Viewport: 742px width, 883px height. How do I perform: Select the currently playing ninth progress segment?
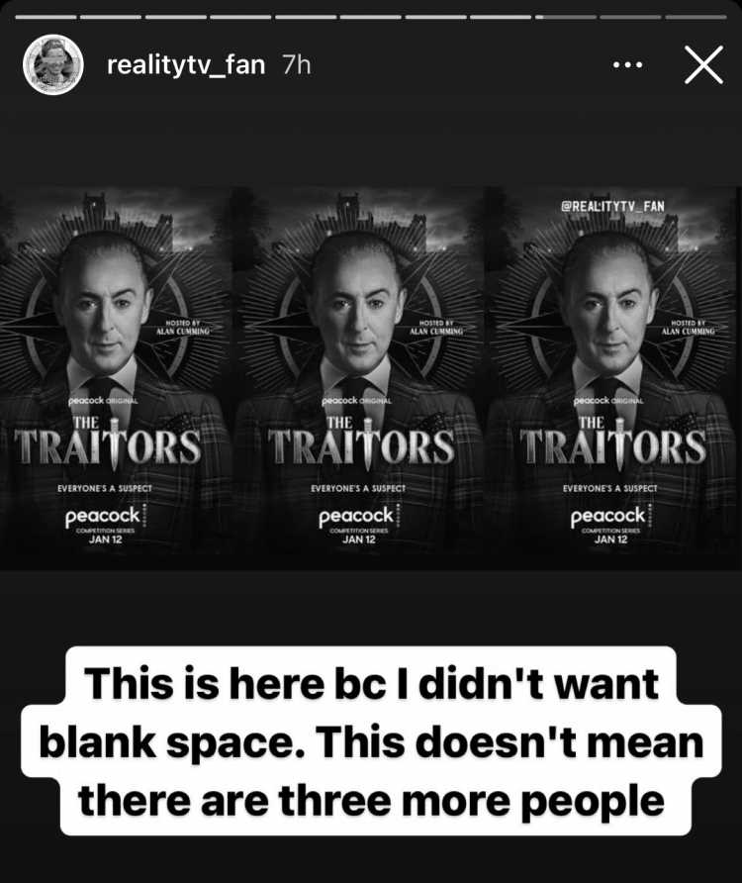click(x=566, y=18)
